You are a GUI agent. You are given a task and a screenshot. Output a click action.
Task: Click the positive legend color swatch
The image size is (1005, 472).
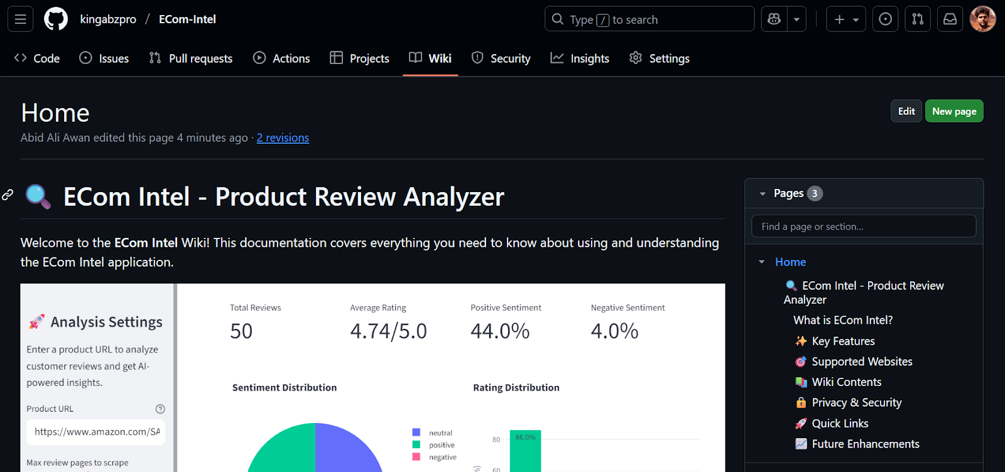[416, 444]
